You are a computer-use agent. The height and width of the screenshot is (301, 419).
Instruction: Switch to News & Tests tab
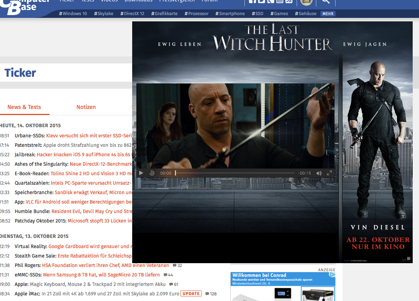24,107
